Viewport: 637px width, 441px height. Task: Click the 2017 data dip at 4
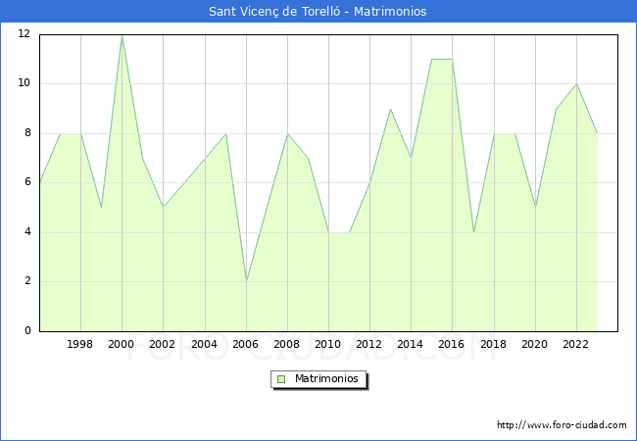473,232
